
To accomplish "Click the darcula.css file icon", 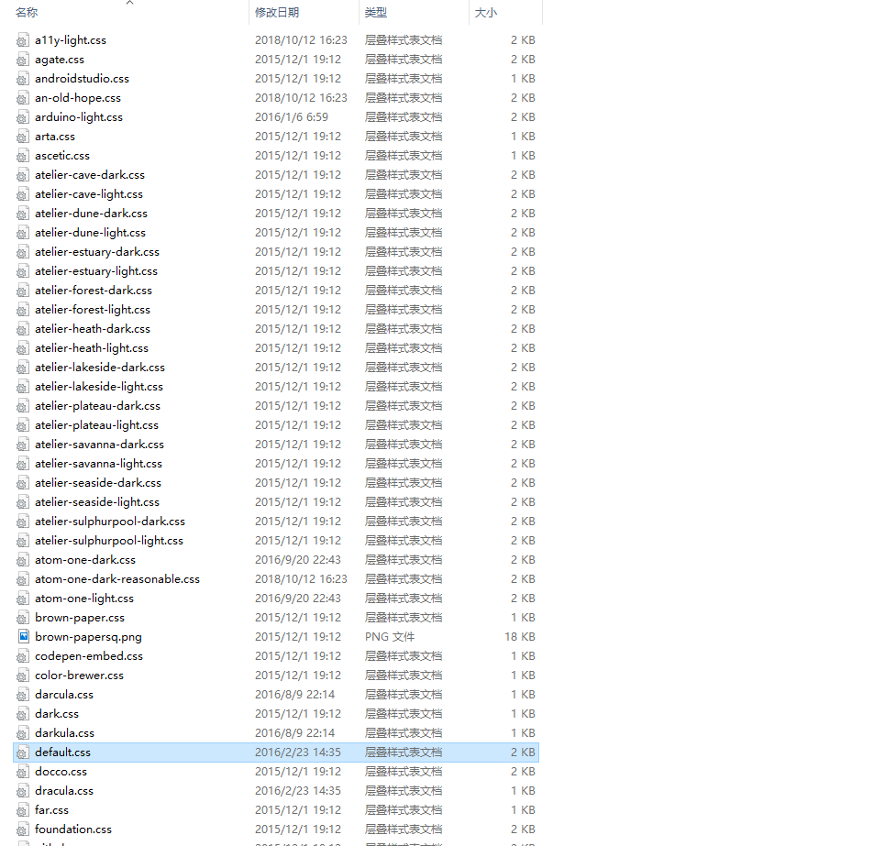I will (23, 695).
